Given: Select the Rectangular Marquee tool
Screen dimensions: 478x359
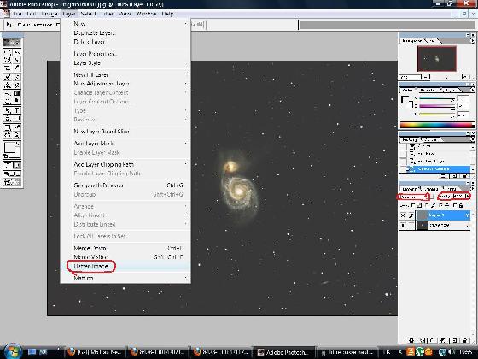Looking at the screenshot, I should point(8,52).
